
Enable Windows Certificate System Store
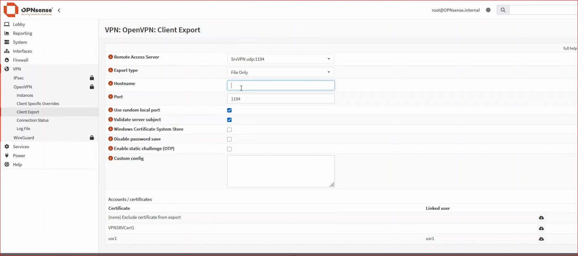click(229, 130)
